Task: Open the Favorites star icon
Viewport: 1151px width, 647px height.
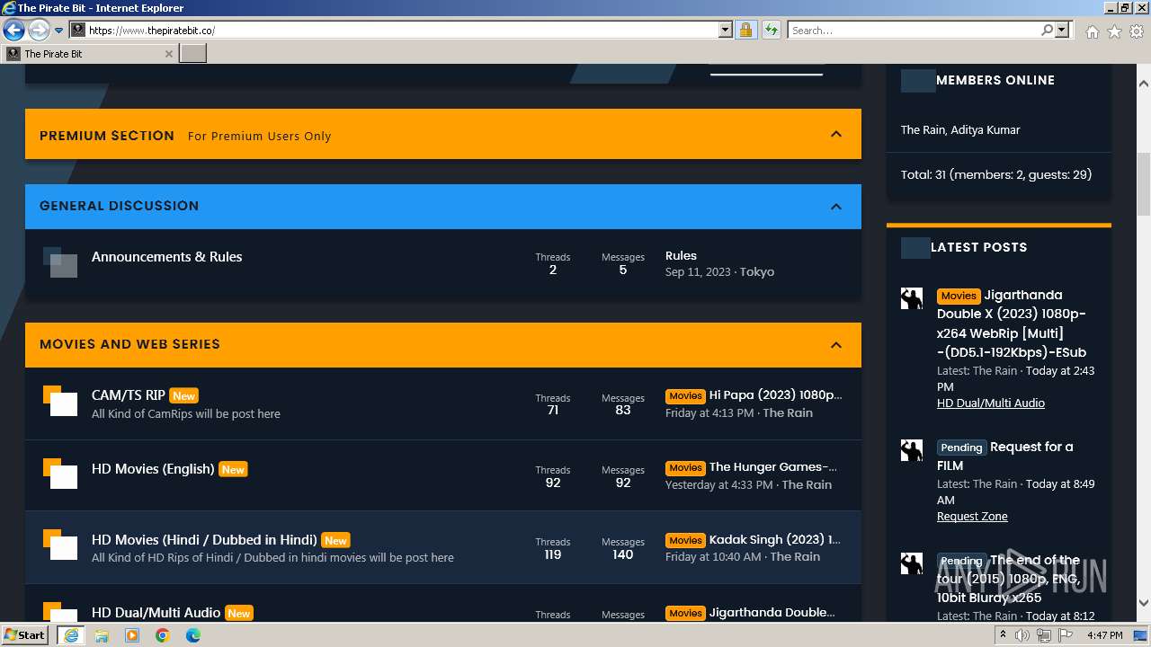Action: (1114, 31)
